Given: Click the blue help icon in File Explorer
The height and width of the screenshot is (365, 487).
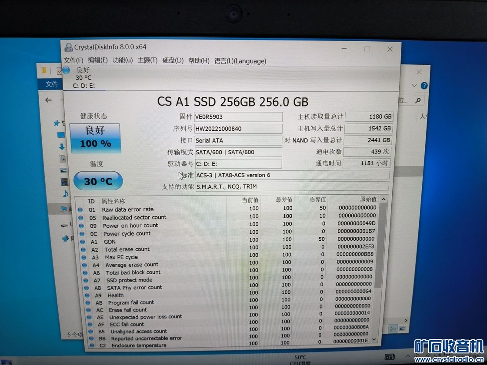Looking at the screenshot, I should click(424, 86).
